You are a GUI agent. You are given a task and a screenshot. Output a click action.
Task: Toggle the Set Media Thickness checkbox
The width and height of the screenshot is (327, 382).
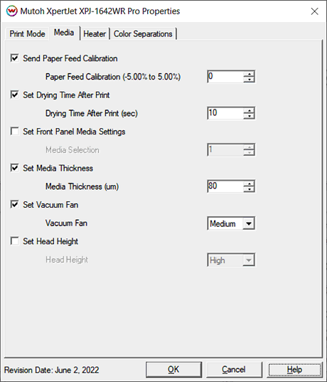pos(15,168)
